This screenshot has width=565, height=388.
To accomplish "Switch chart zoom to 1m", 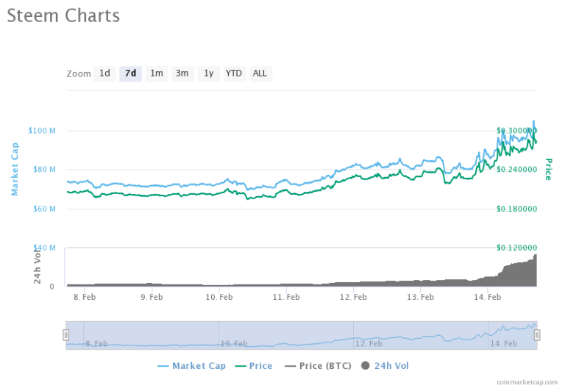I will pos(157,73).
